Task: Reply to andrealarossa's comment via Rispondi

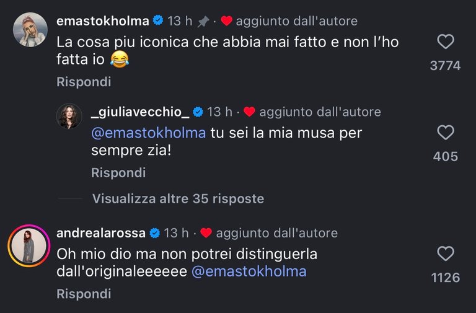Action: pos(84,294)
